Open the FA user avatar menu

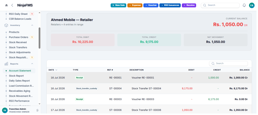click(x=252, y=5)
